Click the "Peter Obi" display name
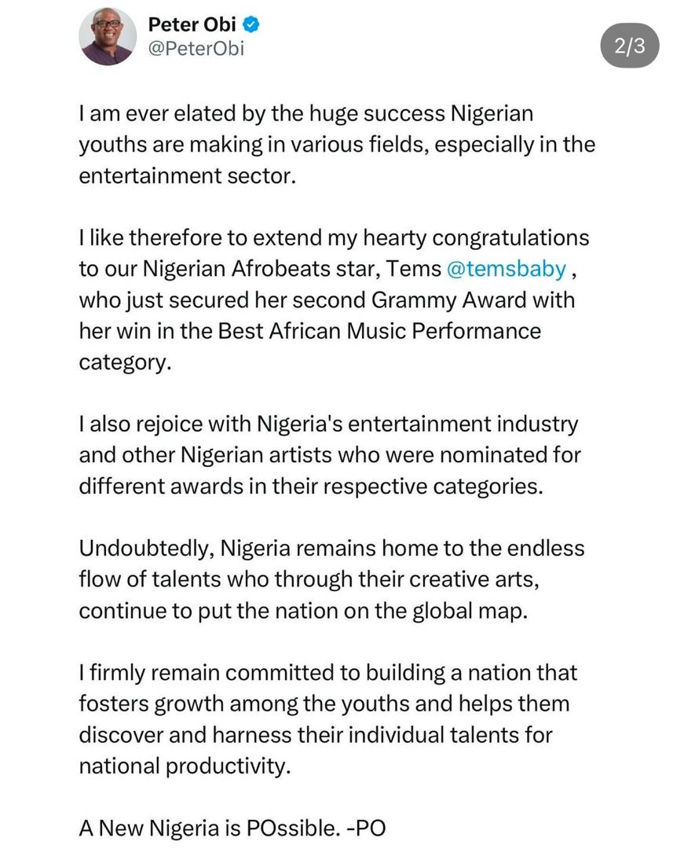The height and width of the screenshot is (849, 684). pyautogui.click(x=192, y=24)
